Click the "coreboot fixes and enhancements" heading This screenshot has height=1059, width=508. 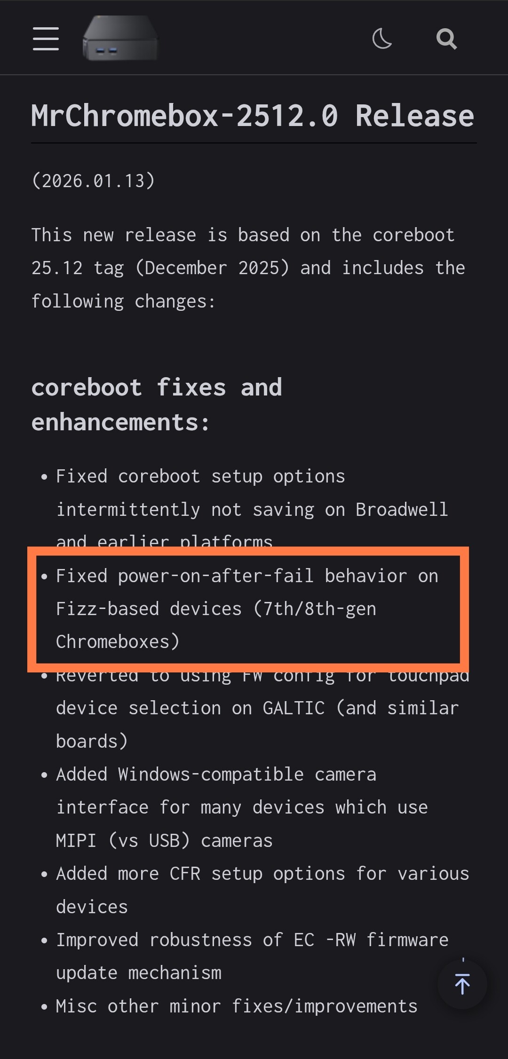[x=157, y=404]
